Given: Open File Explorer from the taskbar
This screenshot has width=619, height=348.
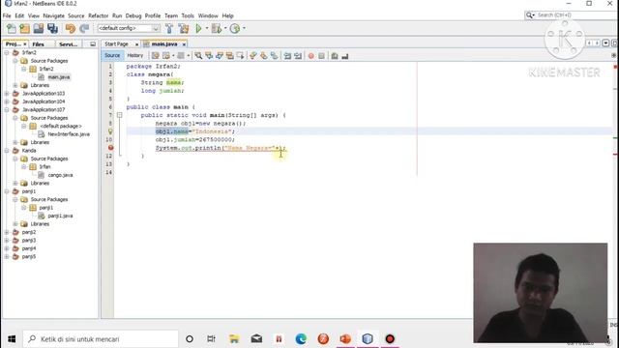Looking at the screenshot, I should point(234,339).
